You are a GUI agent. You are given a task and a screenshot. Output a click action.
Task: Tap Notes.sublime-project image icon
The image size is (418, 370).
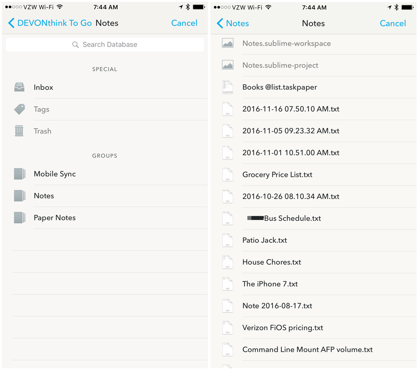[228, 65]
